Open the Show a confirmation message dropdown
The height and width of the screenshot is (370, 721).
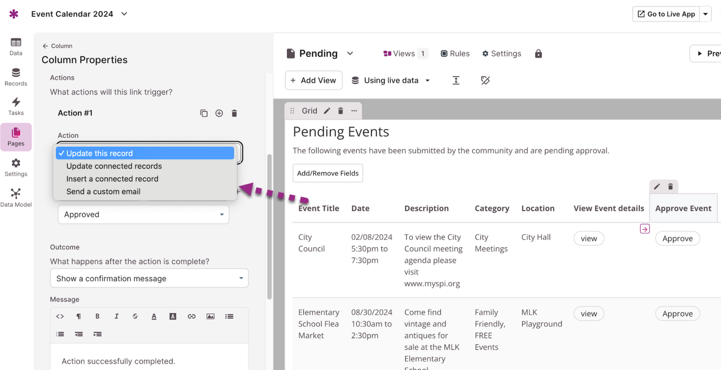tap(149, 278)
